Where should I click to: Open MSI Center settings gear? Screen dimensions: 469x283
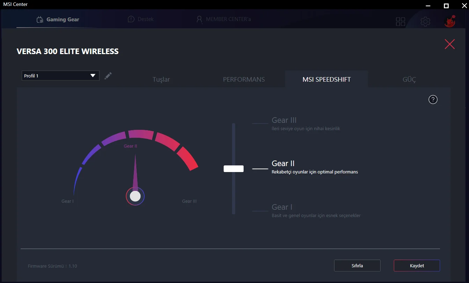click(425, 22)
